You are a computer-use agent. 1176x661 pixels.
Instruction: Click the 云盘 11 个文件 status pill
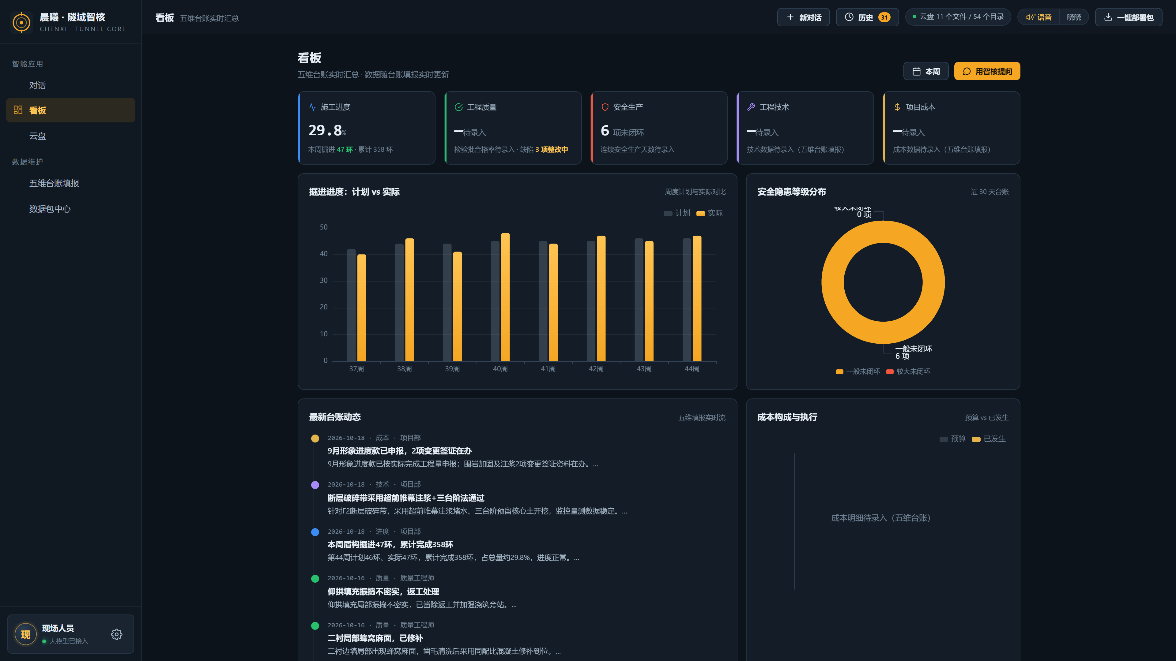pyautogui.click(x=958, y=17)
